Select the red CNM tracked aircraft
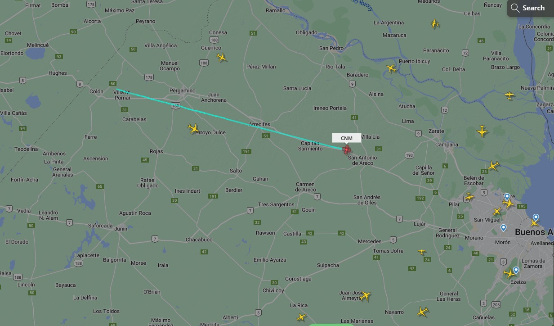Image resolution: width=554 pixels, height=326 pixels. 347,149
